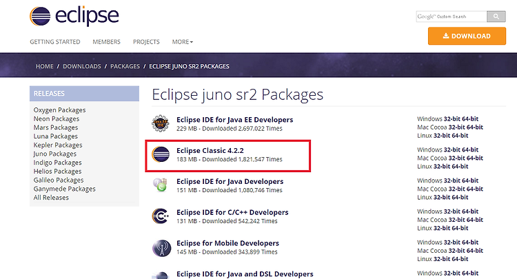Download Mobile Developers Windows 64-bit
517x279 pixels.
click(x=470, y=242)
